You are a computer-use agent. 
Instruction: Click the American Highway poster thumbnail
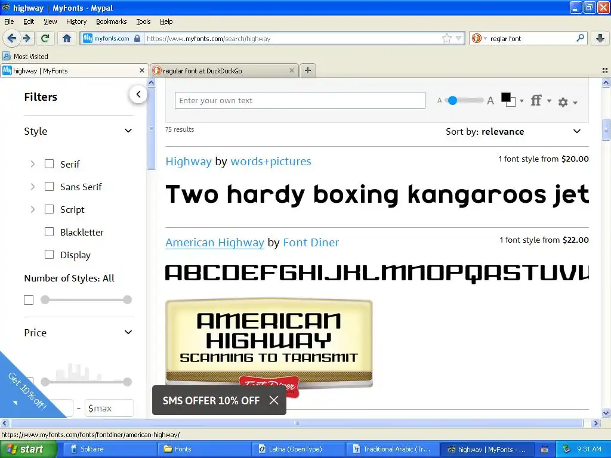coord(269,346)
